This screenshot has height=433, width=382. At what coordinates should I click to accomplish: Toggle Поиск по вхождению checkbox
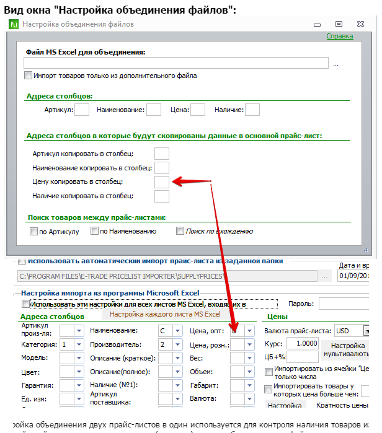pos(180,230)
